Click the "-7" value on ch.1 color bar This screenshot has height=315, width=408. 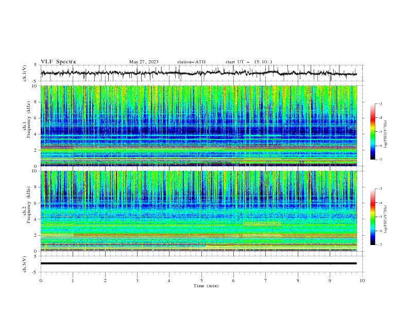click(x=380, y=160)
